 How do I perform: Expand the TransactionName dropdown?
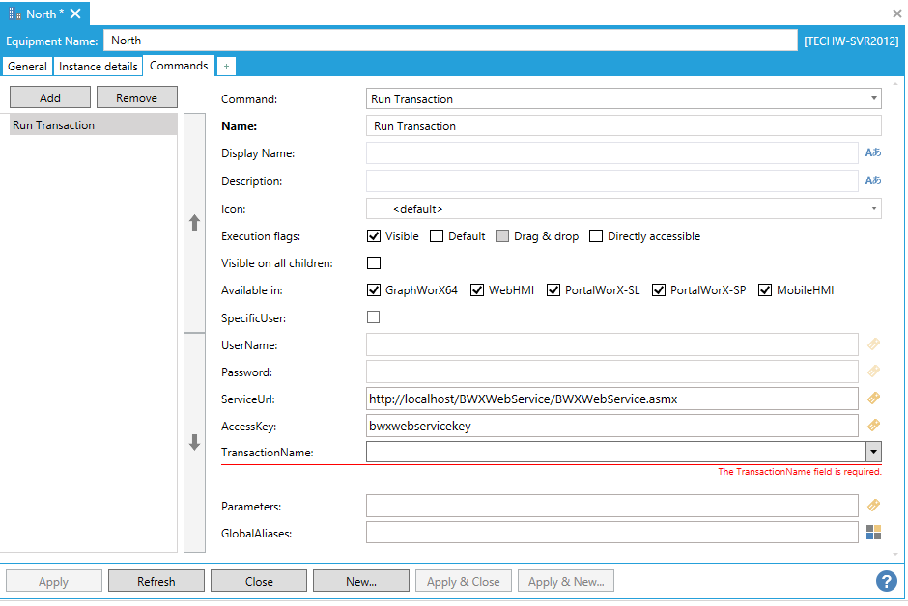pyautogui.click(x=873, y=452)
